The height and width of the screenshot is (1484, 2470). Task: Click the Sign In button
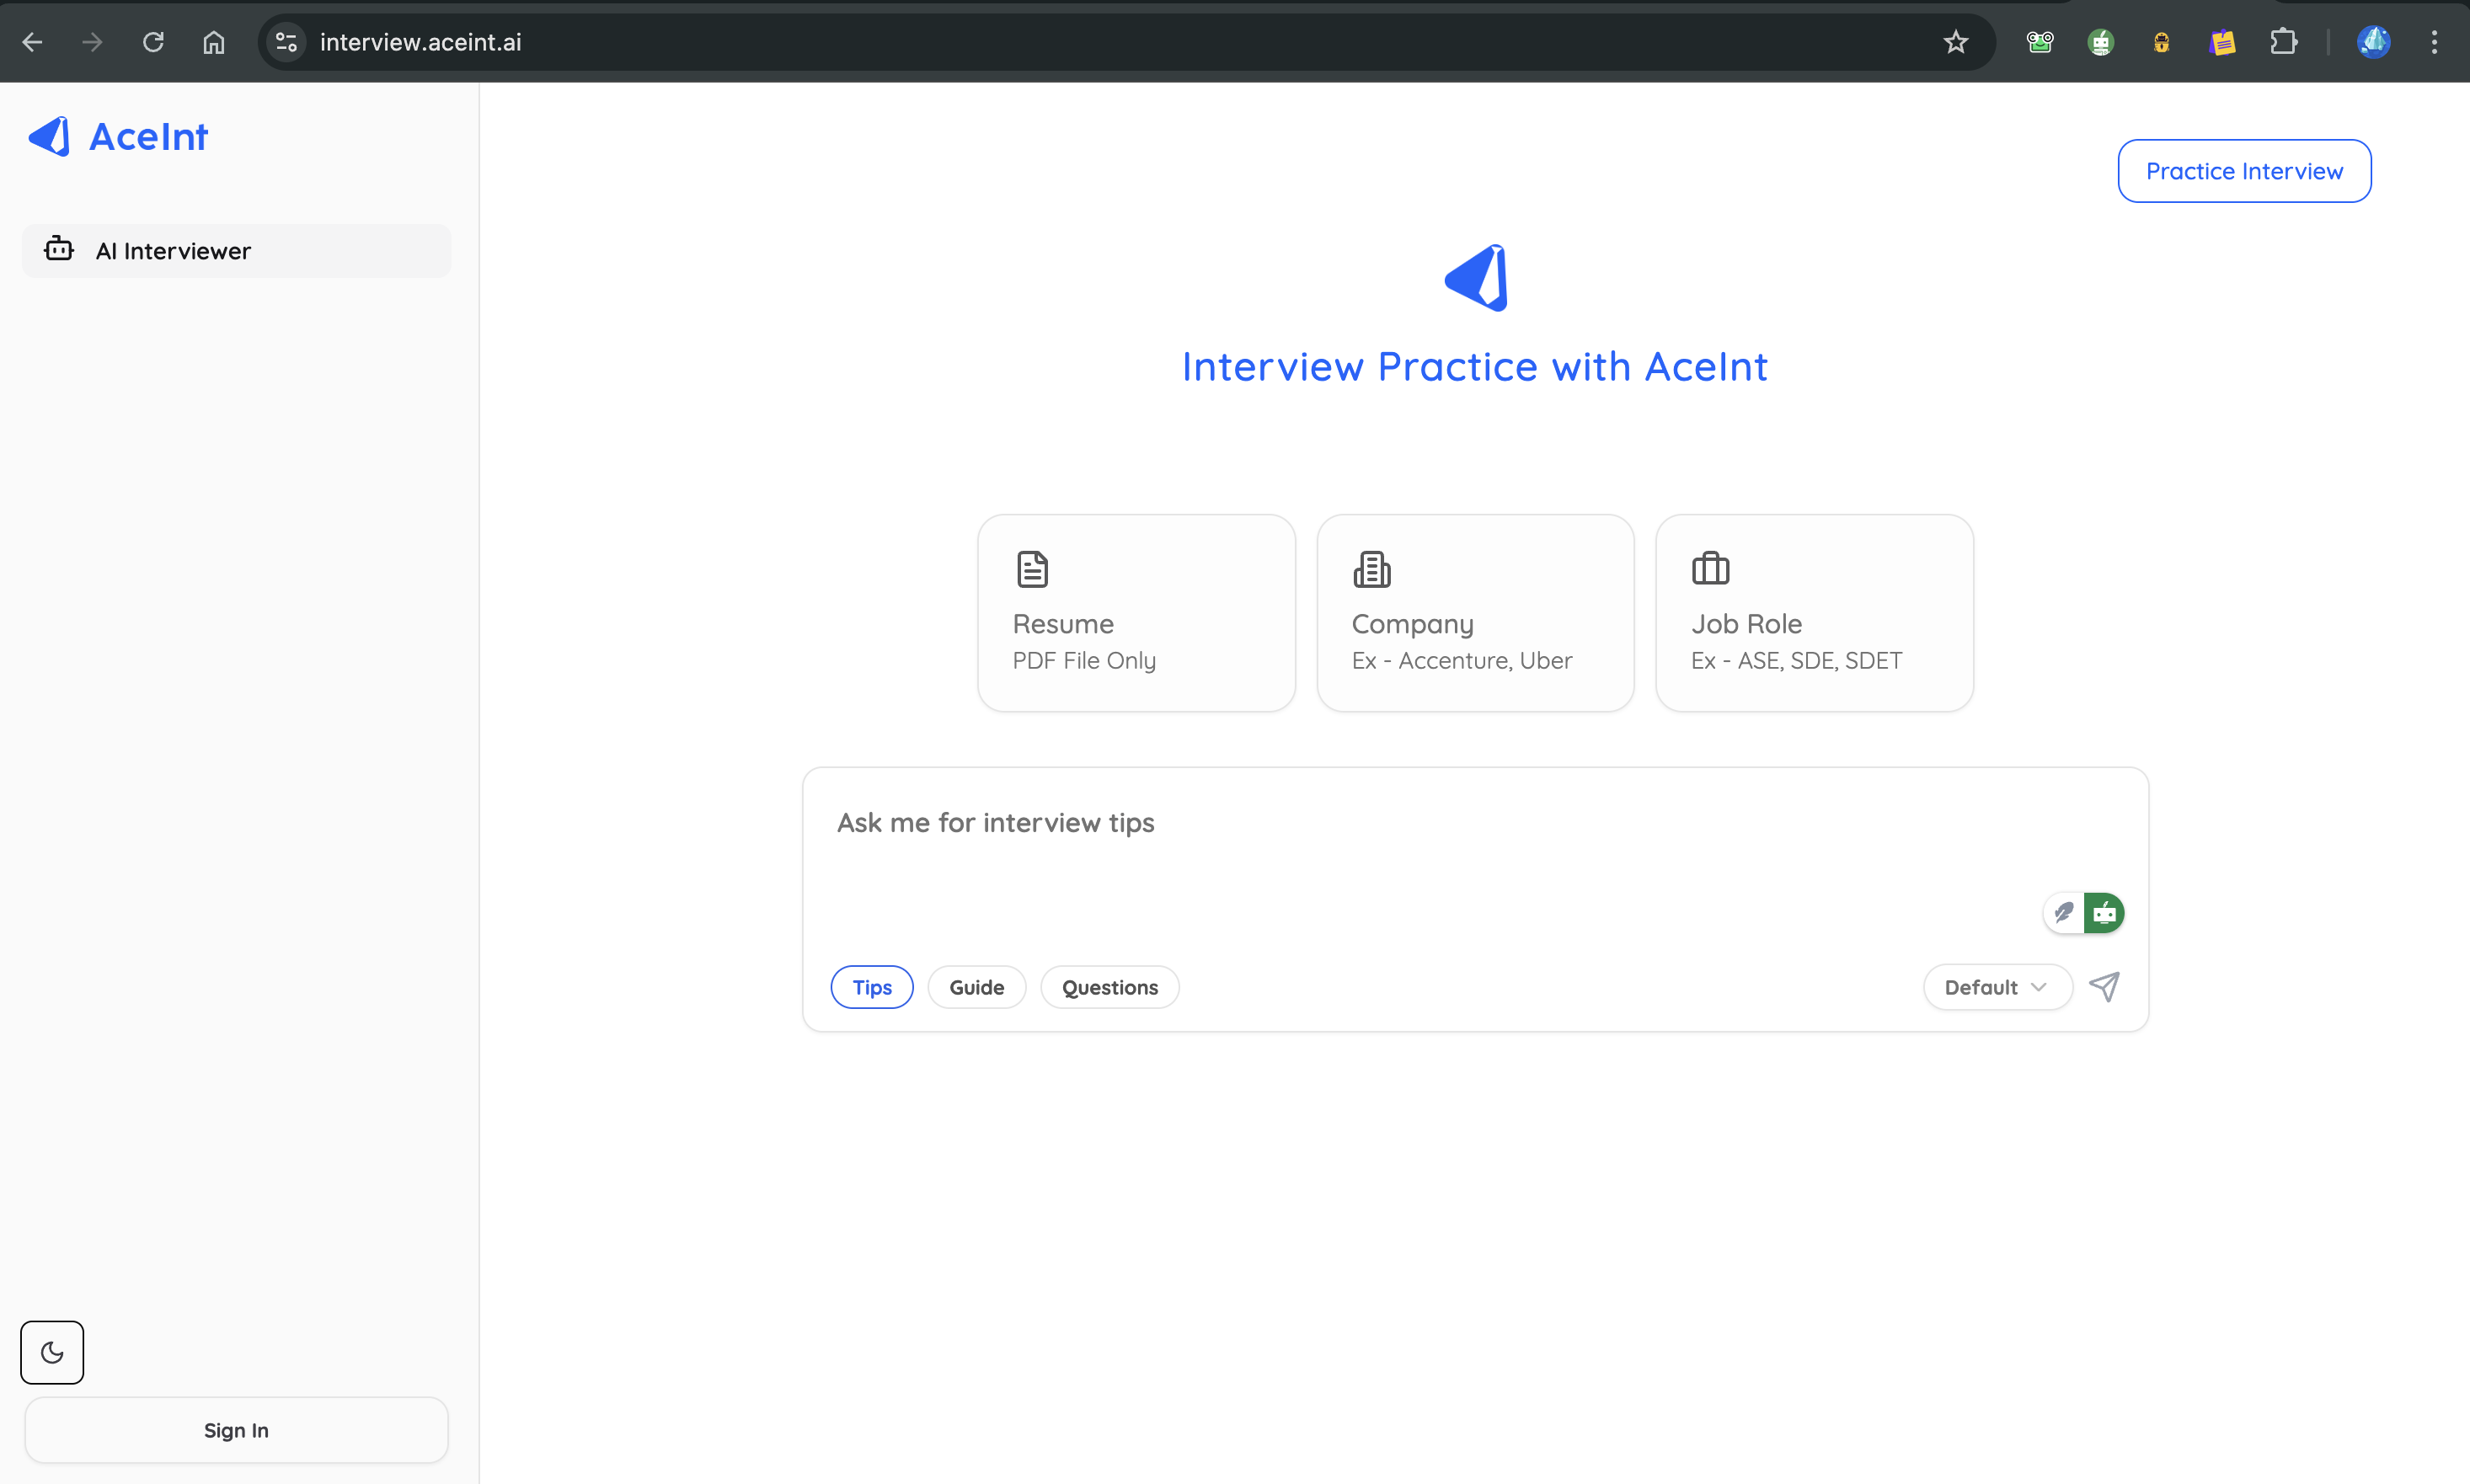236,1430
